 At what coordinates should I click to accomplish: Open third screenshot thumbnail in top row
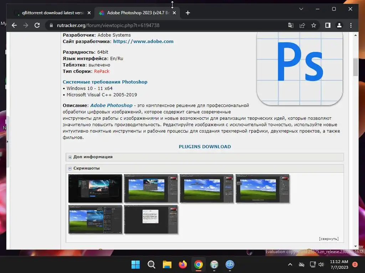[206, 188]
